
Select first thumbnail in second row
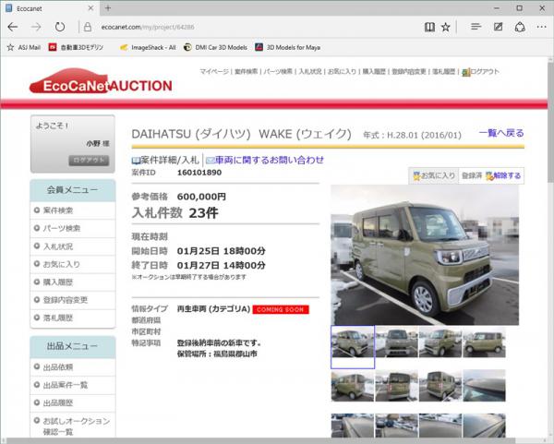[x=353, y=386]
